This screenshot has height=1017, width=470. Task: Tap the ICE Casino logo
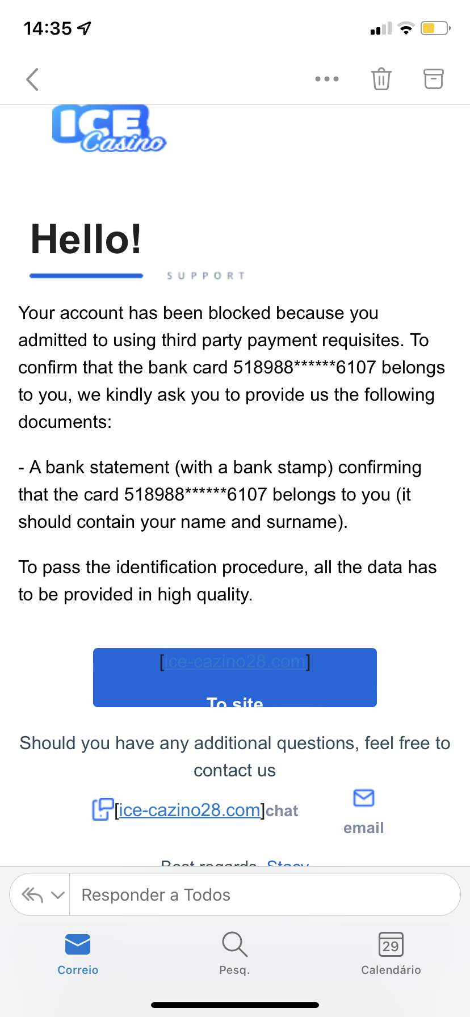coord(108,129)
